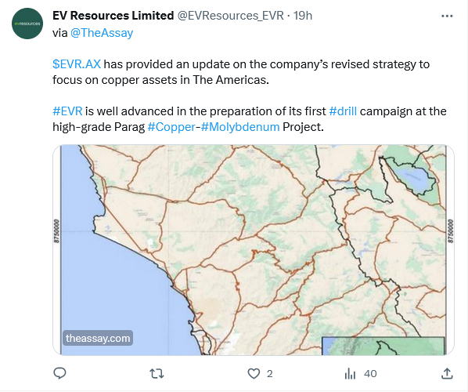Open the EV Resources Limited display name
This screenshot has height=392, width=468.
(113, 16)
